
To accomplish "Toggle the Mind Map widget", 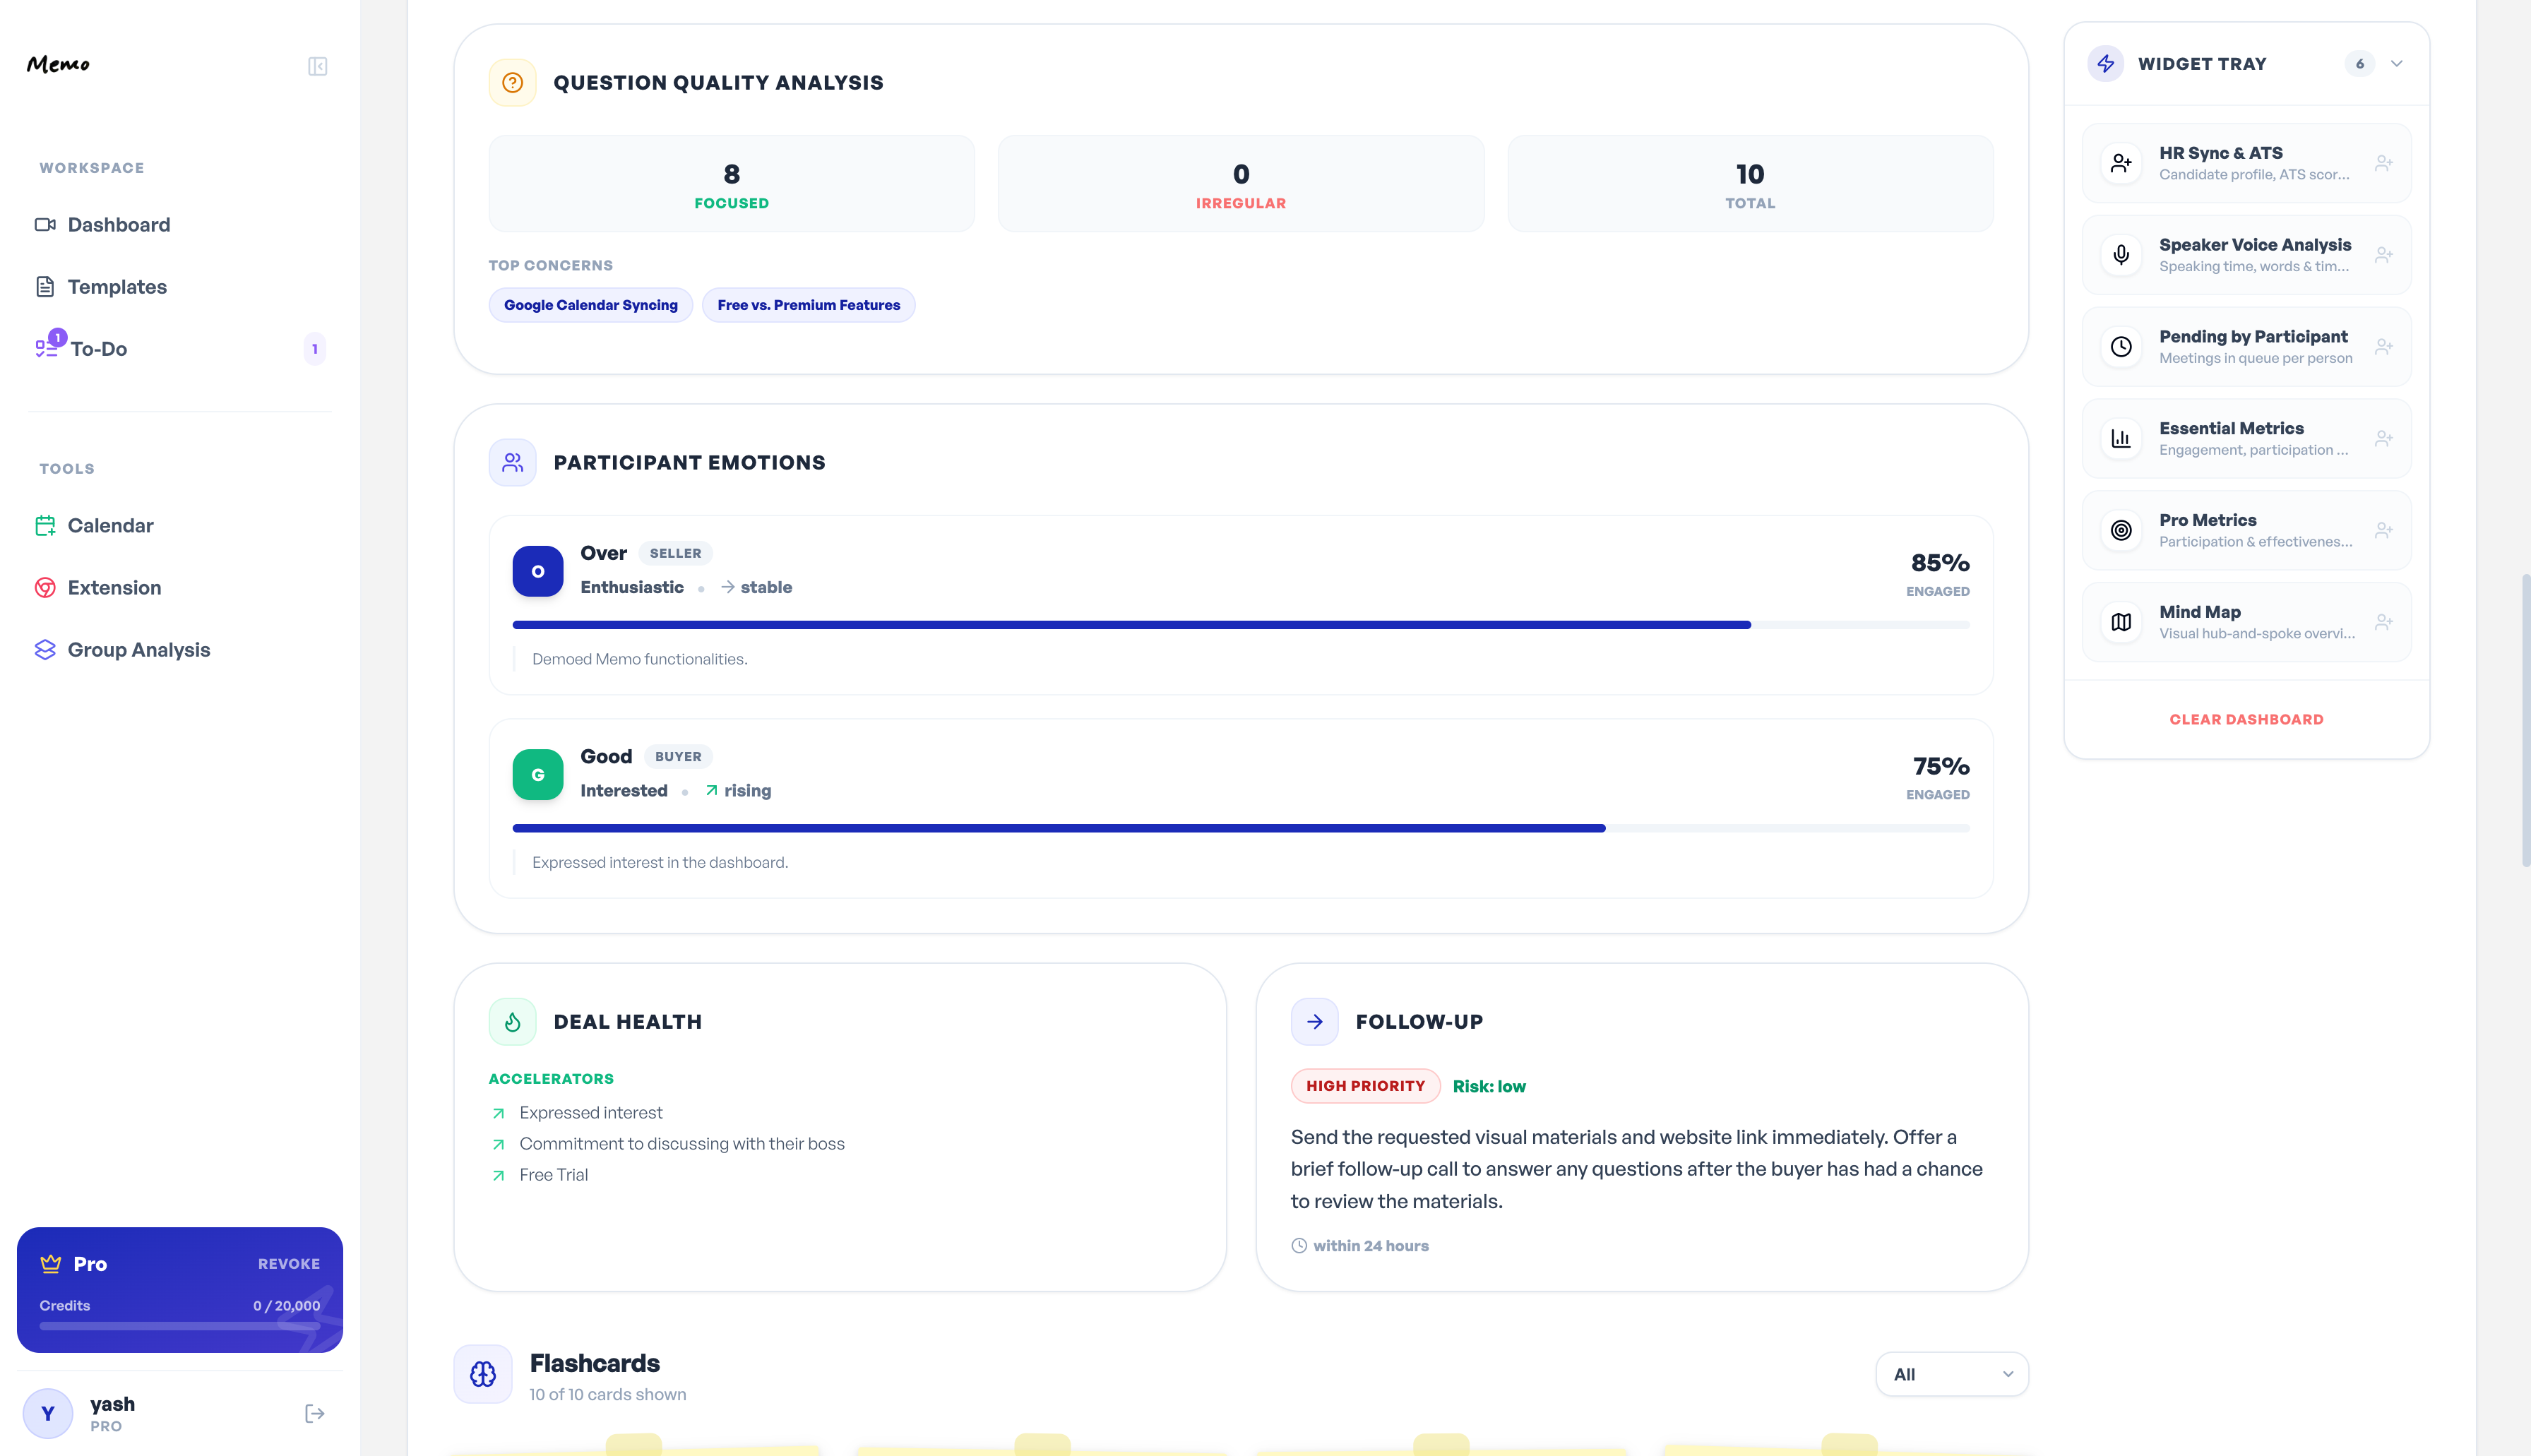I will pos(2383,622).
